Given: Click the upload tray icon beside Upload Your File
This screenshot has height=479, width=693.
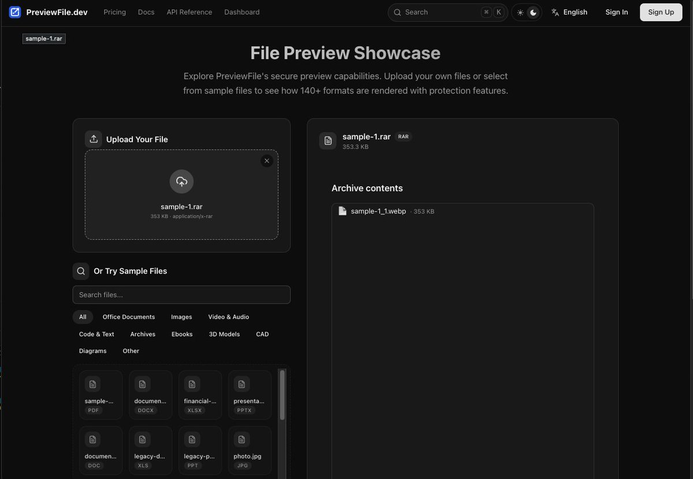Looking at the screenshot, I should pyautogui.click(x=94, y=139).
